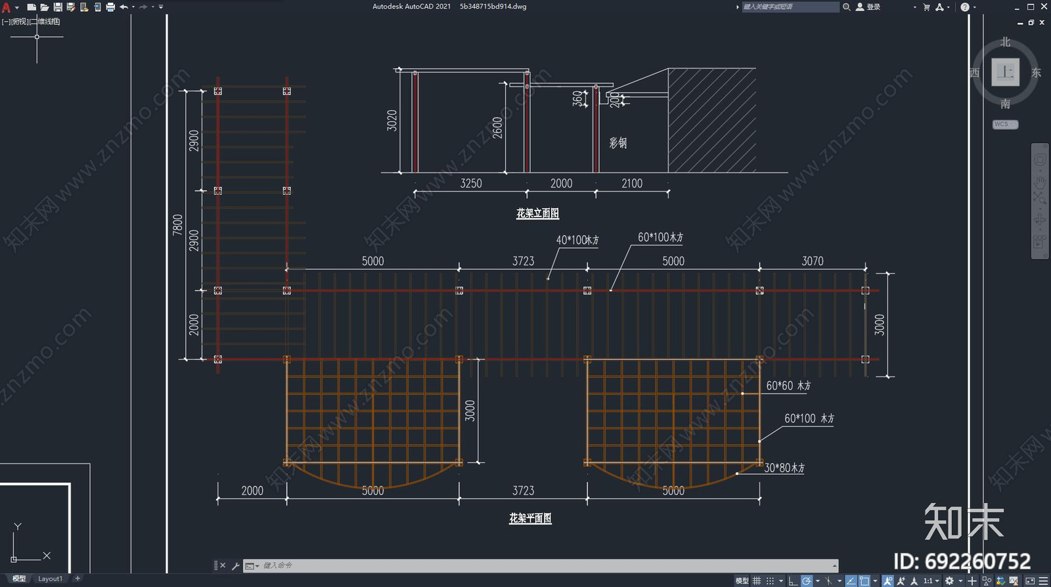1051x587 pixels.
Task: Toggle annotation visibility icon in status bar
Action: (887, 581)
